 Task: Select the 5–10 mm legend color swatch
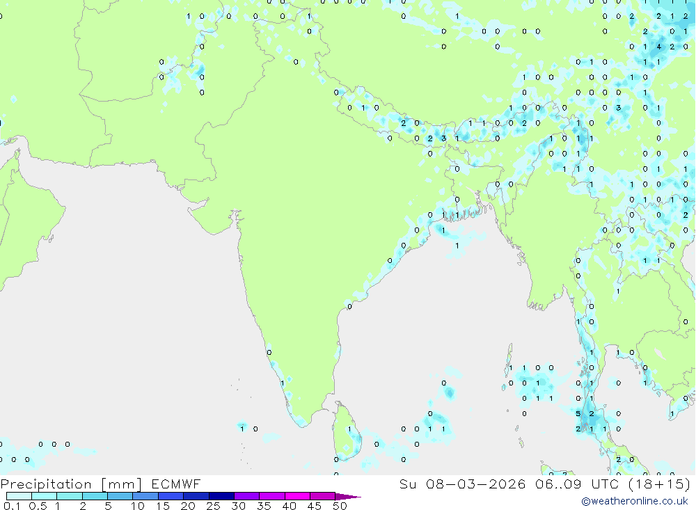[120, 496]
